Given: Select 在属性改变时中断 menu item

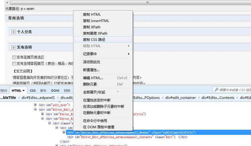Looking at the screenshot, I should (103, 100).
